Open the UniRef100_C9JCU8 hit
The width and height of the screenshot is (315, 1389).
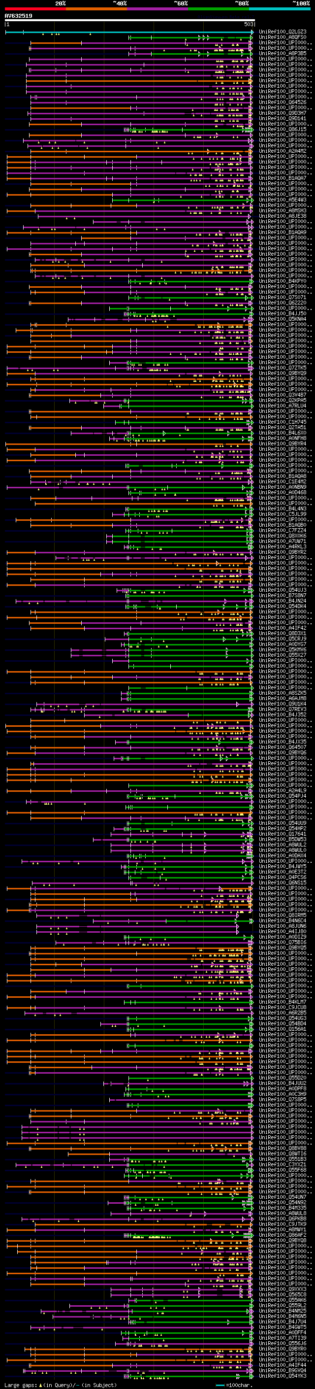tap(282, 1007)
